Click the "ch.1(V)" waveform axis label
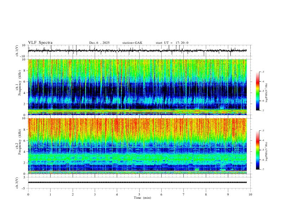Viewport: 282px width, 218px height. click(x=17, y=51)
